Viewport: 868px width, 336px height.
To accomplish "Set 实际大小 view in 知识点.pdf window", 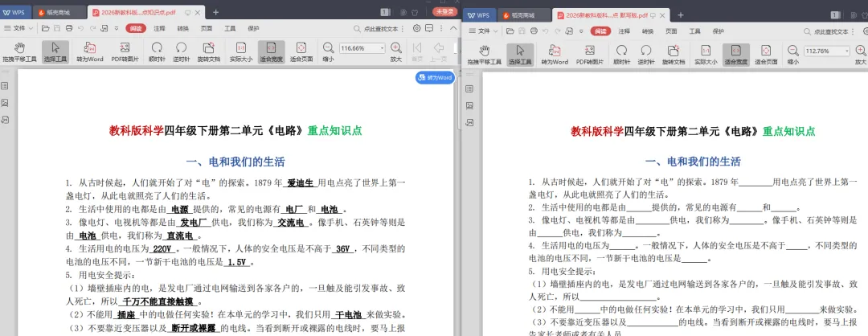I will point(241,52).
